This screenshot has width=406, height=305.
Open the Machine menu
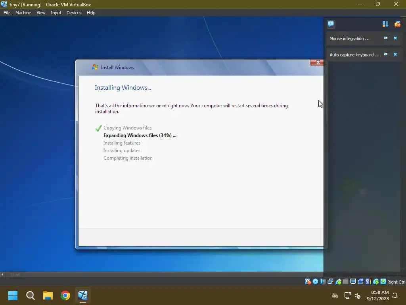tap(23, 13)
